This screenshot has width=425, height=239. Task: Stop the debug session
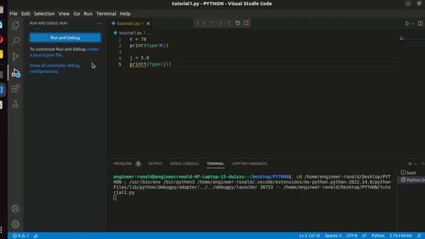246,23
